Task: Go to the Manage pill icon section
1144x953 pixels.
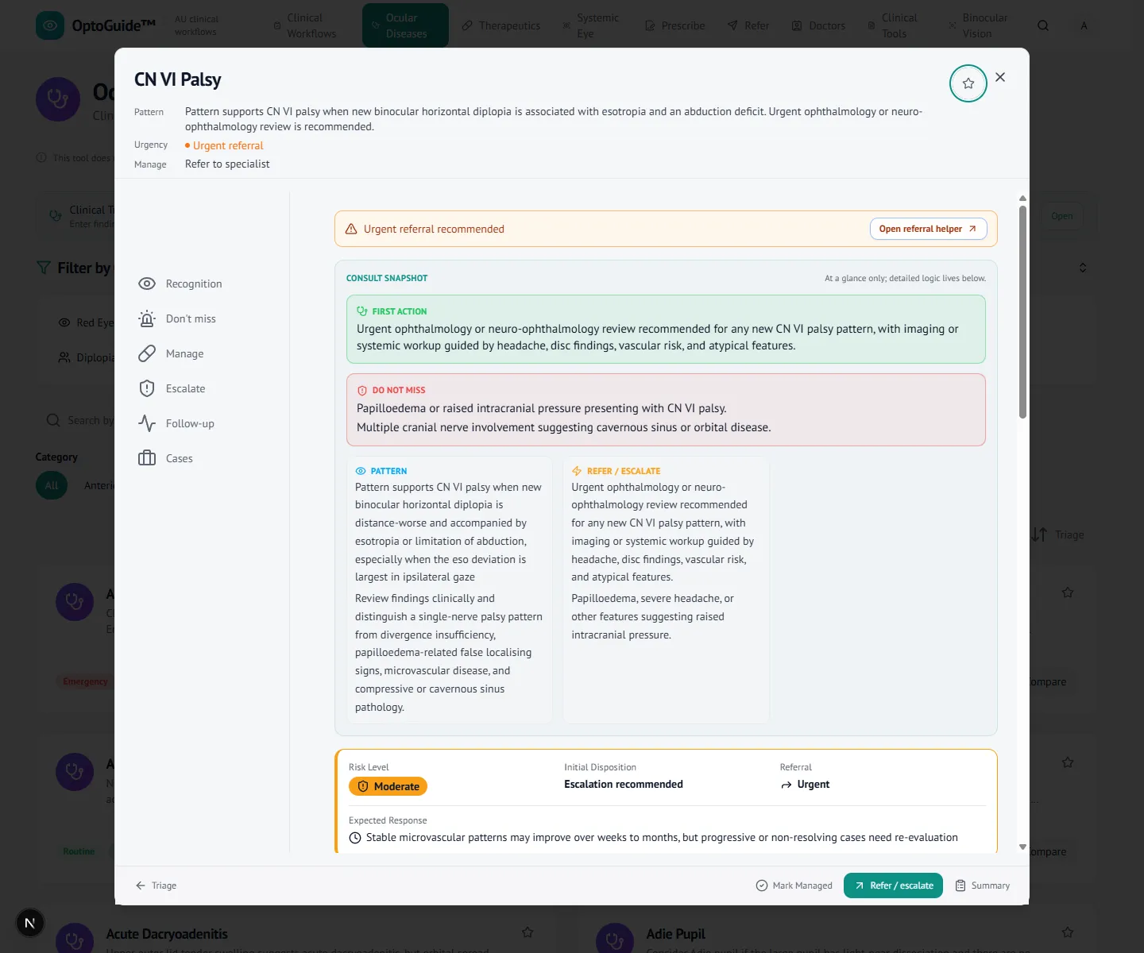Action: click(171, 353)
